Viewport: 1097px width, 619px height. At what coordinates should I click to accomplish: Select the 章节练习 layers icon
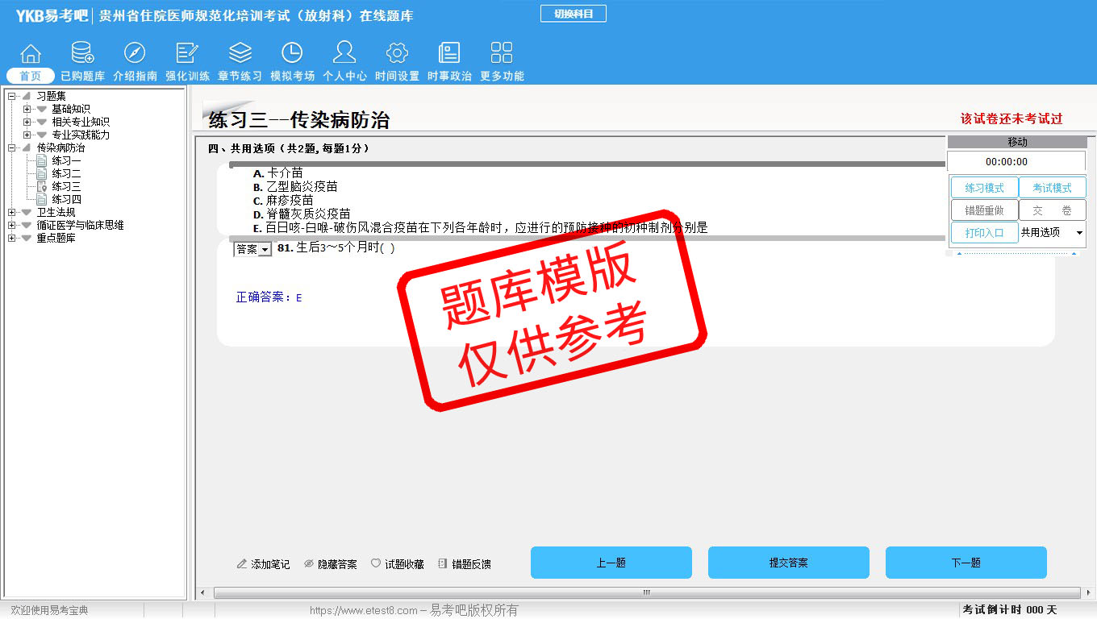click(240, 54)
